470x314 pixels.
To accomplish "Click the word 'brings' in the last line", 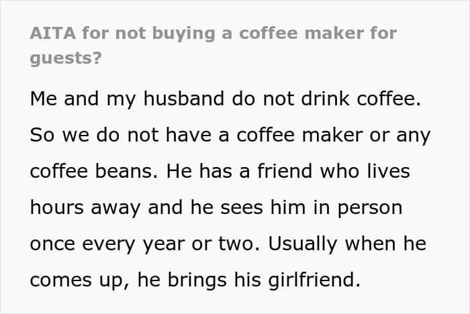I will pos(197,280).
